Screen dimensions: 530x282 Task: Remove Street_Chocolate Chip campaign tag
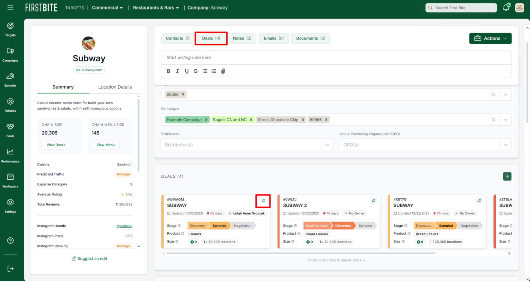[303, 120]
